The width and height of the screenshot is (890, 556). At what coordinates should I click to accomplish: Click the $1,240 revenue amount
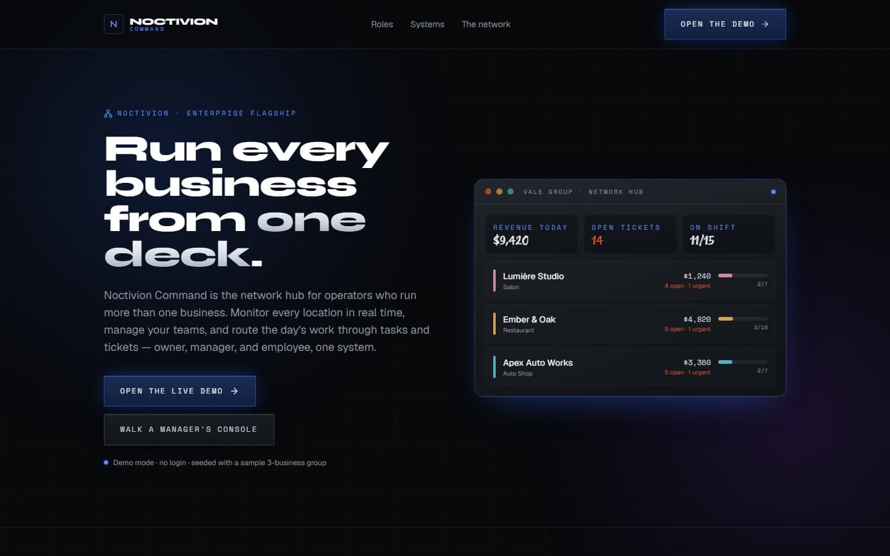697,276
